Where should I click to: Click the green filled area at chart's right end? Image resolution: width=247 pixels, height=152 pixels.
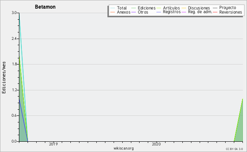point(240,127)
